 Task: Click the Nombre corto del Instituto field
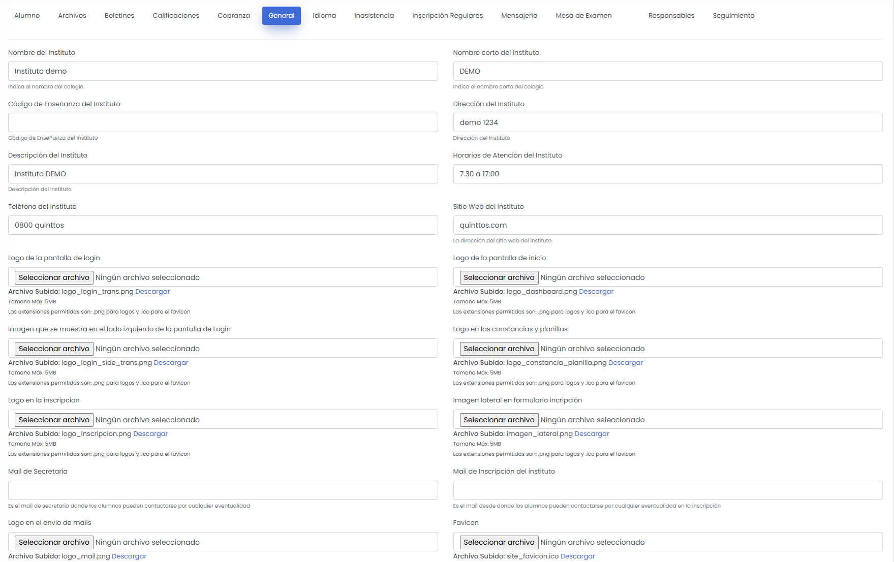[x=668, y=71]
